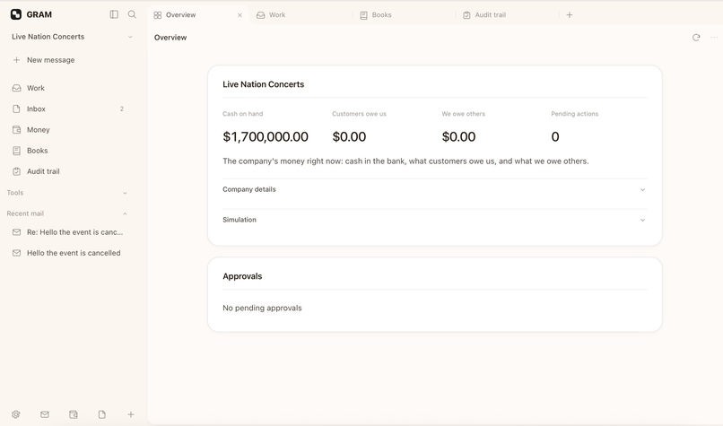Image resolution: width=723 pixels, height=426 pixels.
Task: Expand Company details chevron
Action: [642, 189]
